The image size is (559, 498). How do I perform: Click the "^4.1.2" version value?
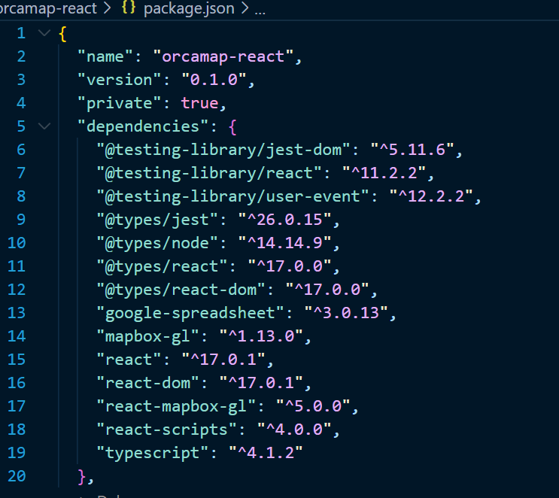266,453
